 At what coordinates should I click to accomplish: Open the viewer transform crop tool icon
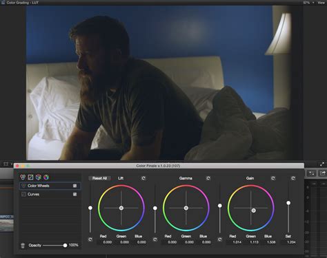pos(6,164)
